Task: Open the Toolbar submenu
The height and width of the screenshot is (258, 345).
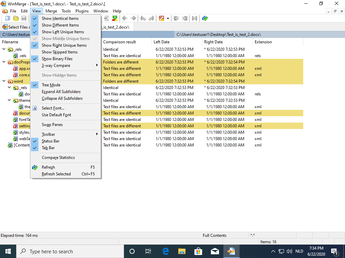Action: point(66,134)
